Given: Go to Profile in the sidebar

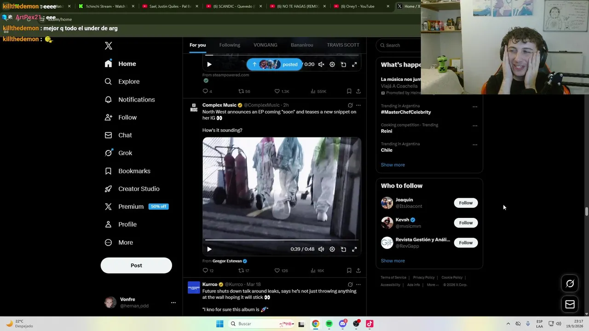Looking at the screenshot, I should [121, 224].
